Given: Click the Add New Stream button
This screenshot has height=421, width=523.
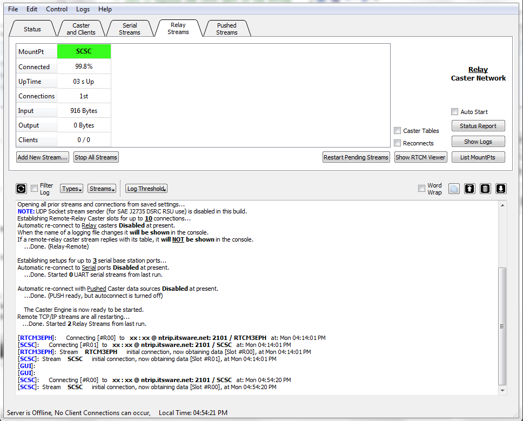Looking at the screenshot, I should (42, 157).
